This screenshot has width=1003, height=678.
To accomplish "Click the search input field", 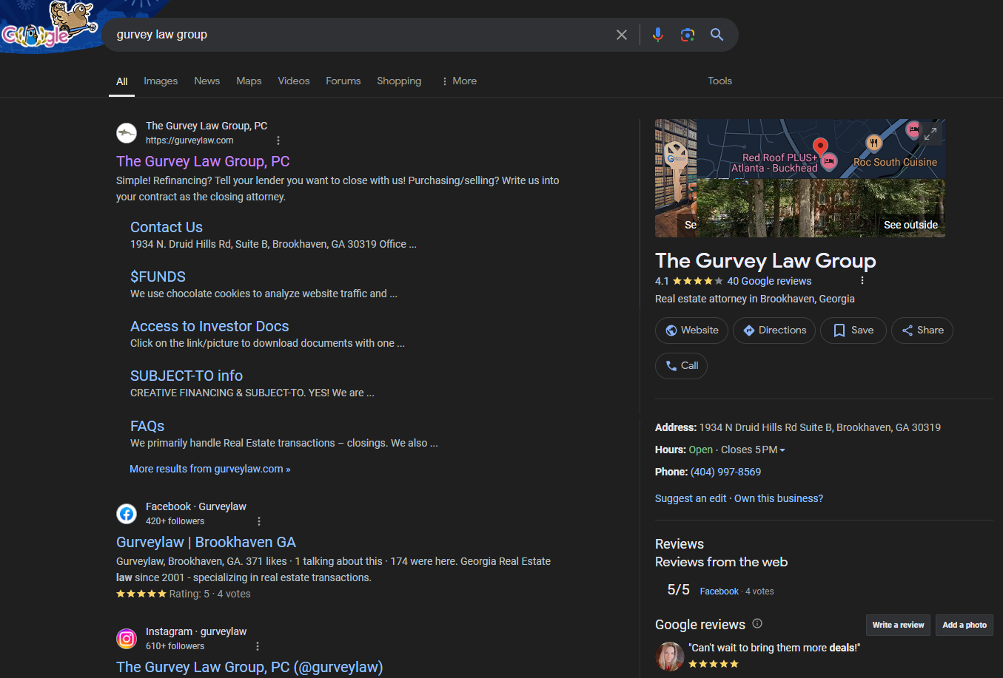I will (x=359, y=35).
